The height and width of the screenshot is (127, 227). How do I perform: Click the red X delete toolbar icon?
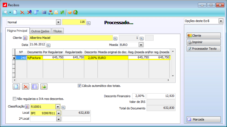[22, 12]
